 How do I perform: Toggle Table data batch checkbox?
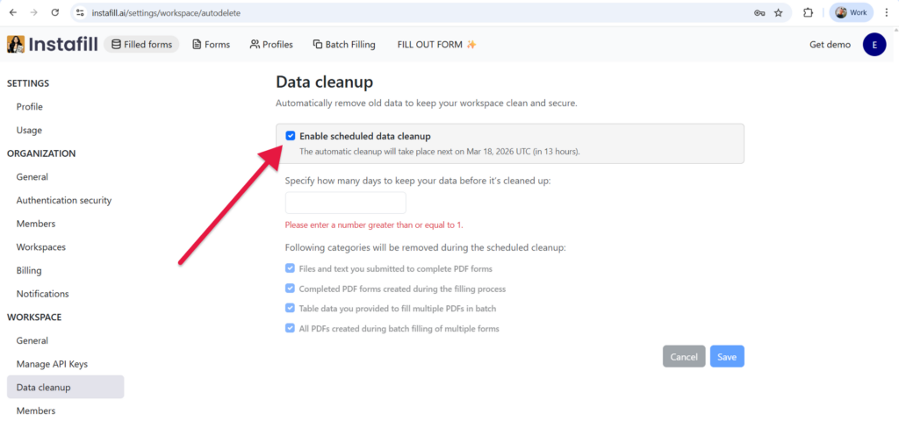(x=291, y=308)
